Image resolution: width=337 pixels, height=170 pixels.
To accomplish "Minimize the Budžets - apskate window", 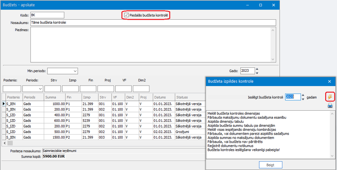I will [248, 5].
